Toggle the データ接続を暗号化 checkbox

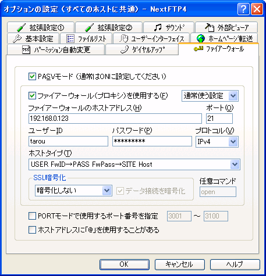[x=120, y=191]
